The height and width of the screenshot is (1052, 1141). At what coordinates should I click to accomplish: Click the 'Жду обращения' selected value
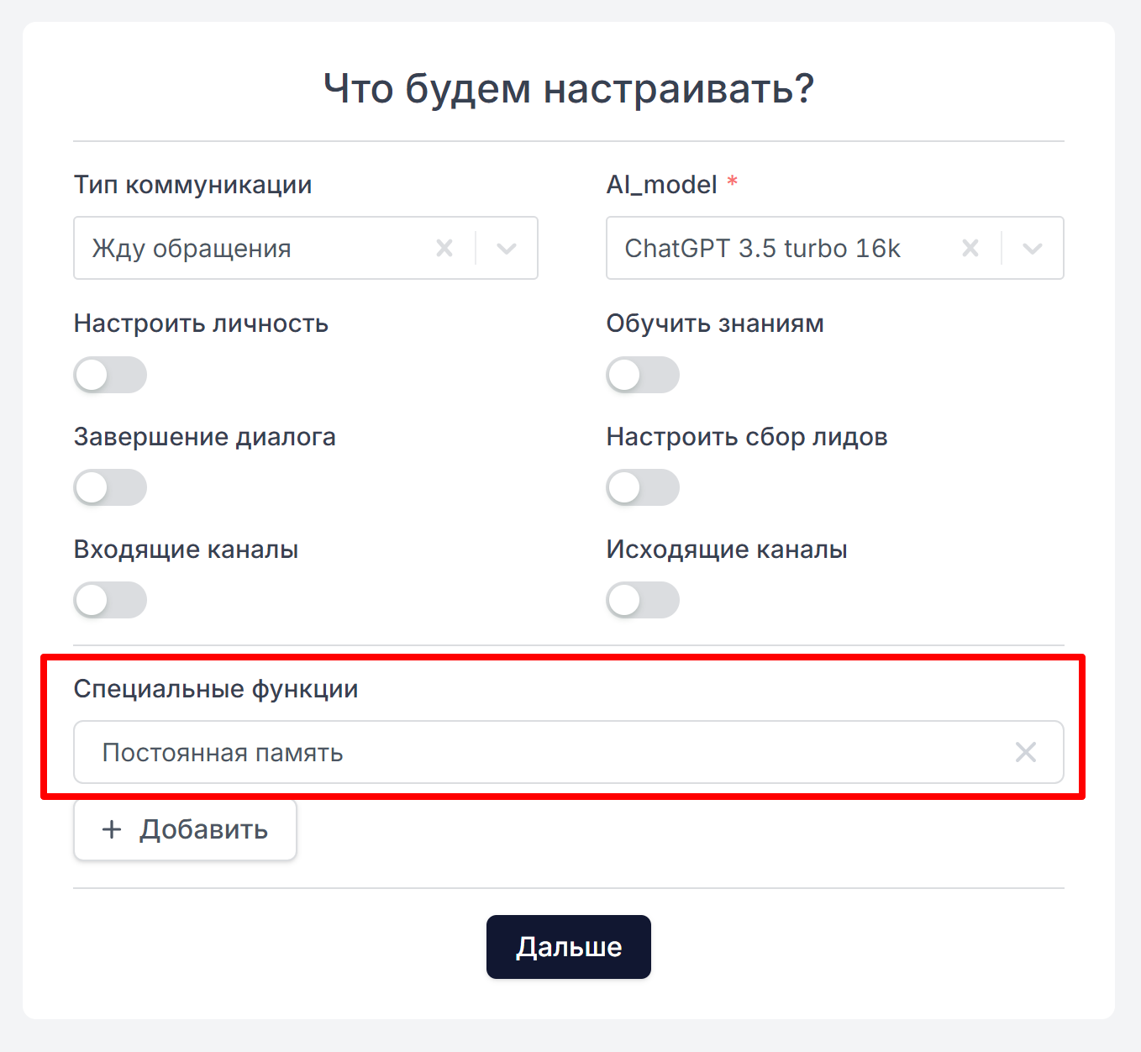[x=192, y=249]
